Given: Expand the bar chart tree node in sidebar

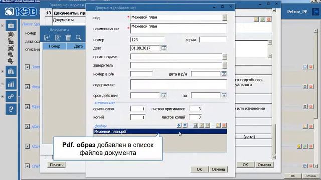Looking at the screenshot, I should click(2, 84).
